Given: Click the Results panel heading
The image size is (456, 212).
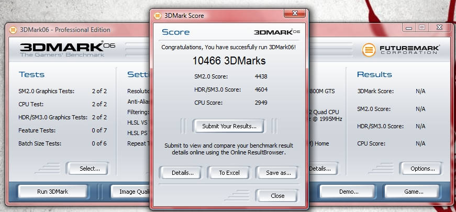Looking at the screenshot, I should coord(374,74).
